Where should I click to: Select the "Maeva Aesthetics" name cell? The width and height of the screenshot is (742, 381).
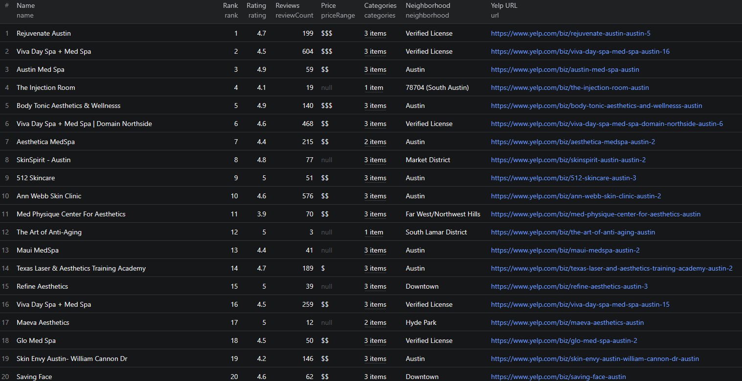[43, 322]
